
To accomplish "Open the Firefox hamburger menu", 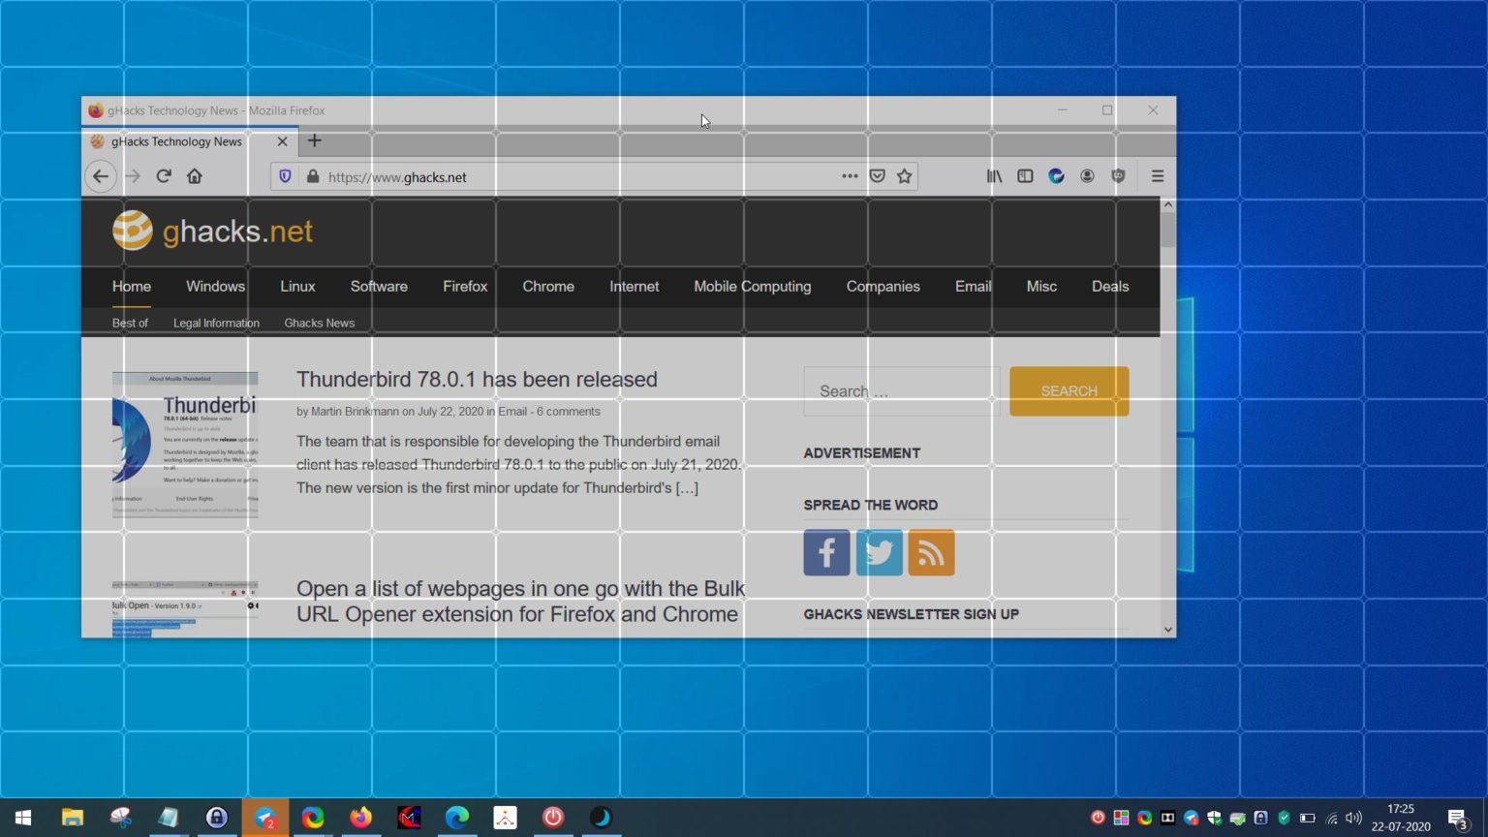I will pyautogui.click(x=1157, y=175).
